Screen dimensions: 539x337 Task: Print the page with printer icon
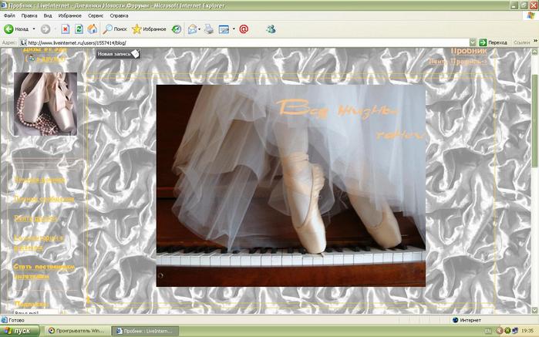(x=209, y=29)
